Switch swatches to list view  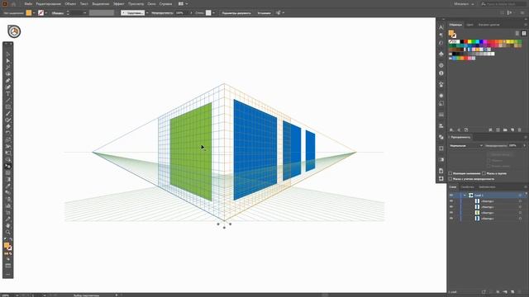[x=517, y=33]
